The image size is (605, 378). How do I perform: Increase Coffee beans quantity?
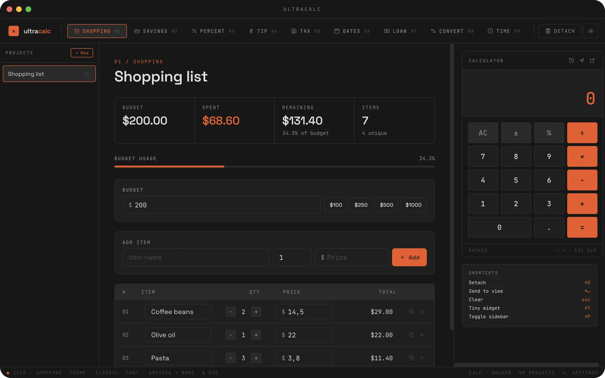(x=256, y=311)
